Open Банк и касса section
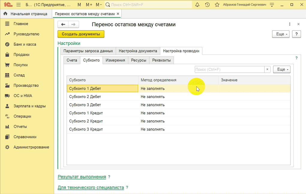The image size is (306, 194). coord(25,44)
